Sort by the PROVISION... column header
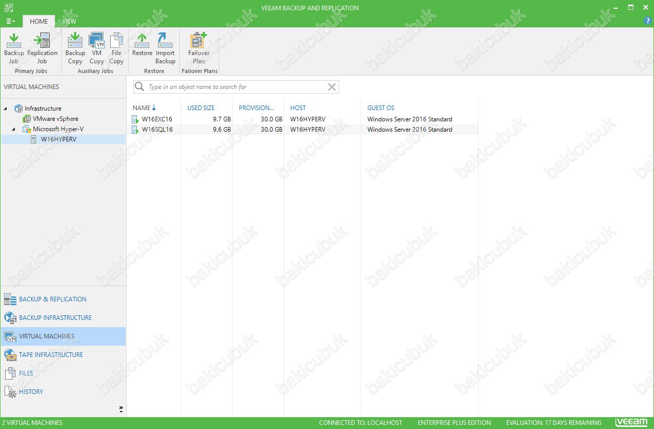The width and height of the screenshot is (654, 429). [256, 108]
